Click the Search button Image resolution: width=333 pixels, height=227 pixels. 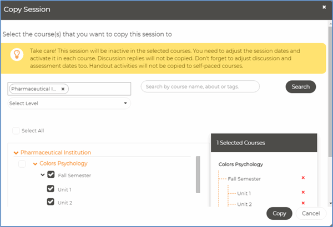(x=300, y=87)
